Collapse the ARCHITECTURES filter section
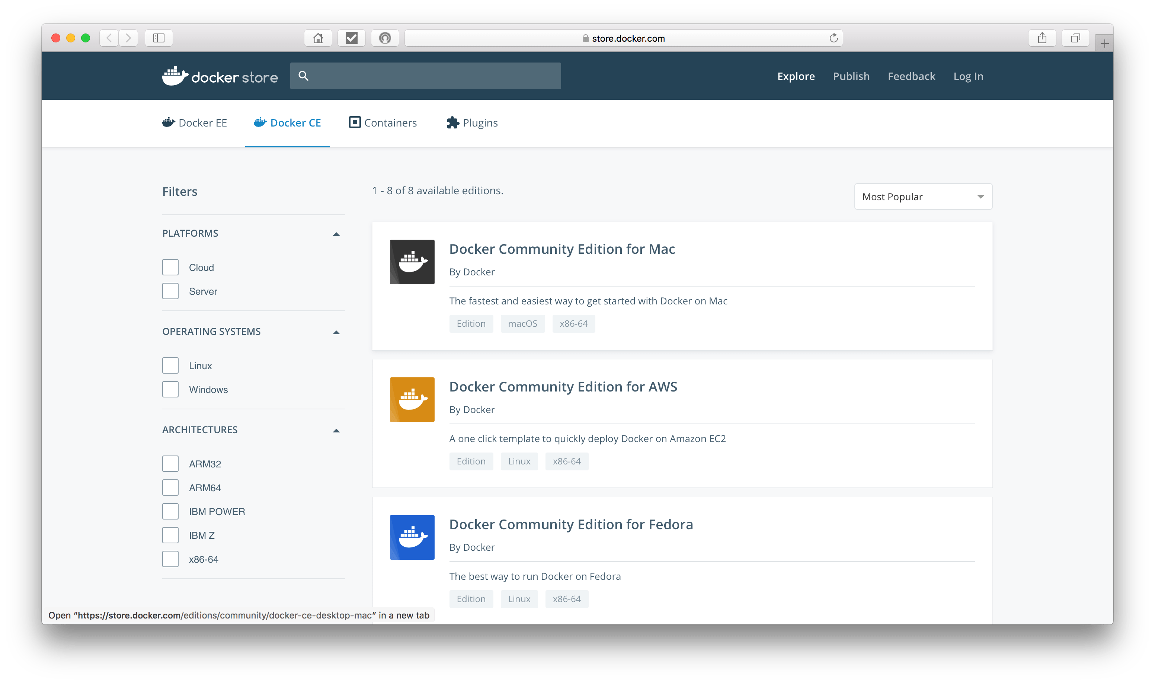The width and height of the screenshot is (1155, 684). 336,431
